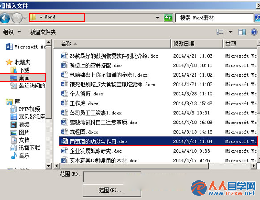260x200 pixels.
Task: Click file list horizontal scroll right arrow
Action: (253, 166)
